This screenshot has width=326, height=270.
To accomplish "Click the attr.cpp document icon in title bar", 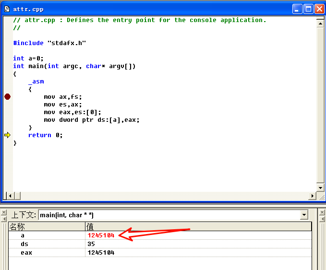I will 7,9.
